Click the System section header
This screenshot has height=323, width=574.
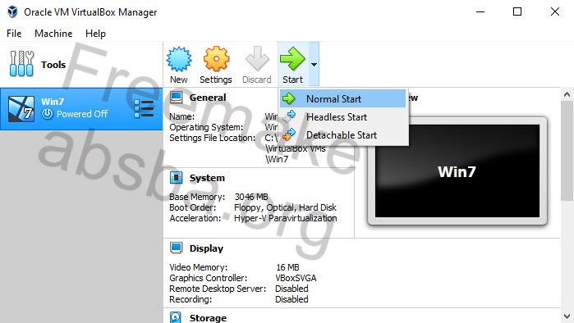click(x=207, y=178)
